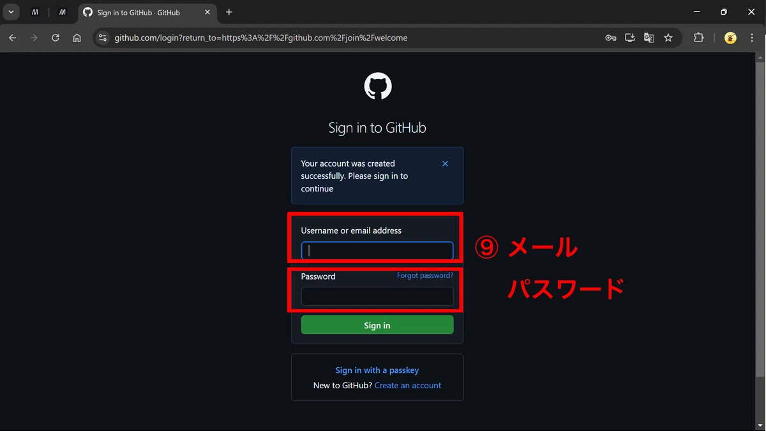This screenshot has height=431, width=766.
Task: Click the green Sign in button
Action: tap(377, 325)
